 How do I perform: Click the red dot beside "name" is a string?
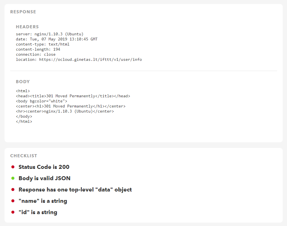[13, 201]
